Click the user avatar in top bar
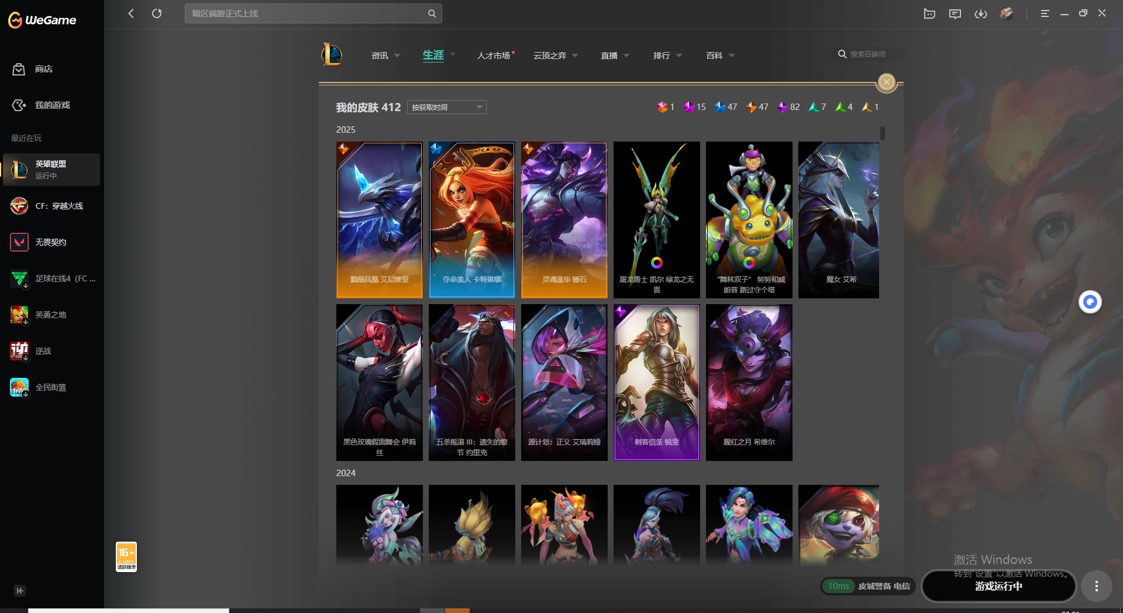 pyautogui.click(x=1006, y=13)
